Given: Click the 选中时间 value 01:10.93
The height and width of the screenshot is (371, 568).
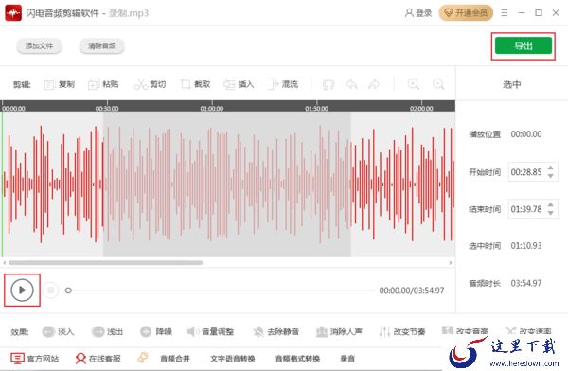Looking at the screenshot, I should pos(526,246).
